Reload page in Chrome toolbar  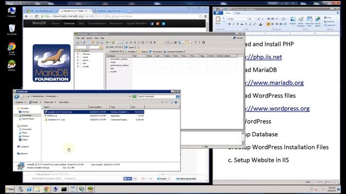(x=36, y=16)
